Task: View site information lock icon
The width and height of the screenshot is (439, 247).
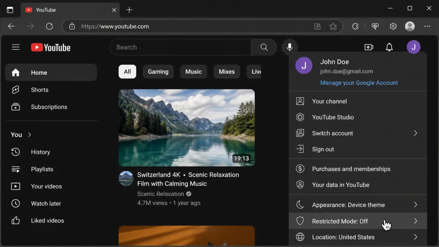Action: point(72,26)
